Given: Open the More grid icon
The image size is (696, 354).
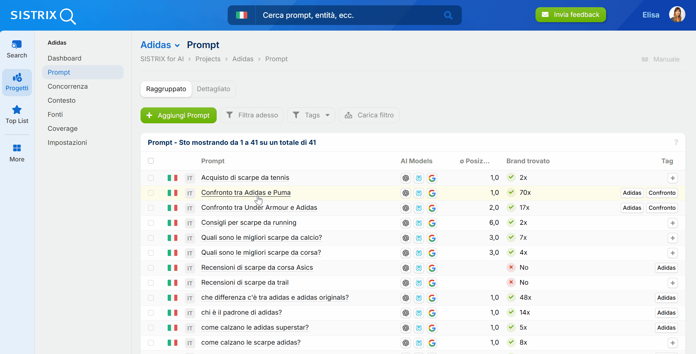Looking at the screenshot, I should pyautogui.click(x=17, y=148).
